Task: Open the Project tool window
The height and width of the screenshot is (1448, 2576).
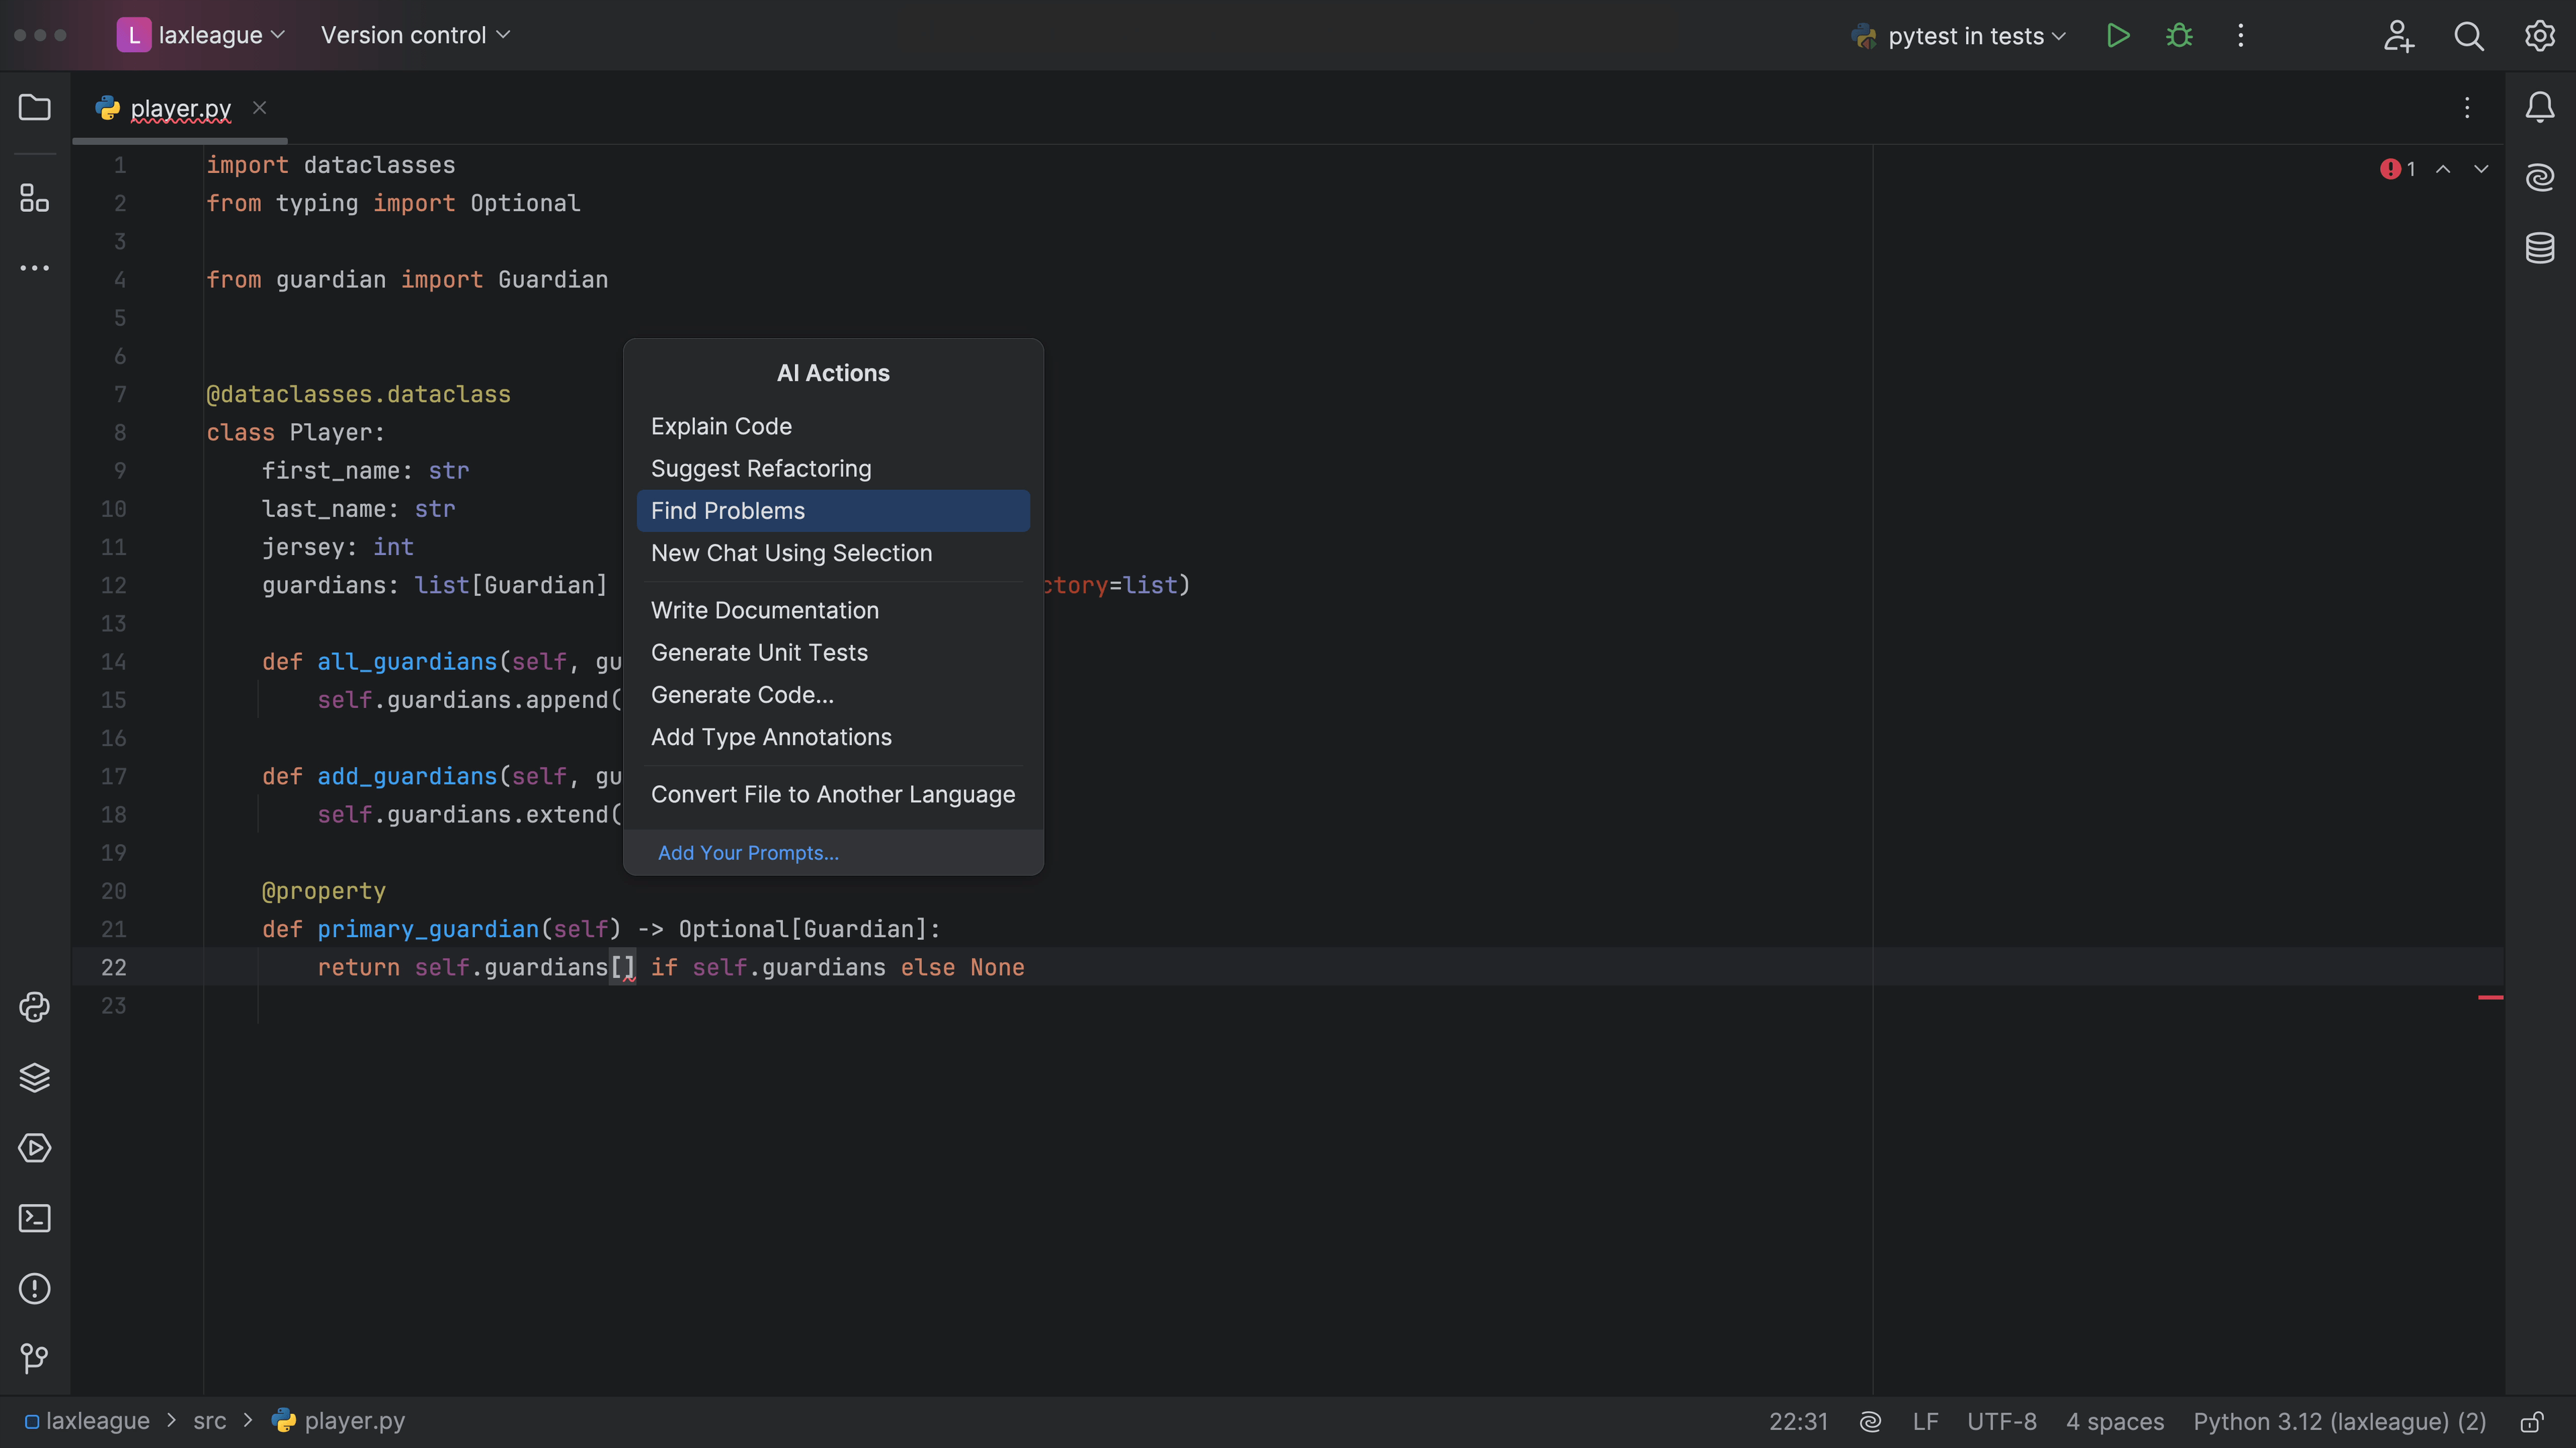Action: coord(34,107)
